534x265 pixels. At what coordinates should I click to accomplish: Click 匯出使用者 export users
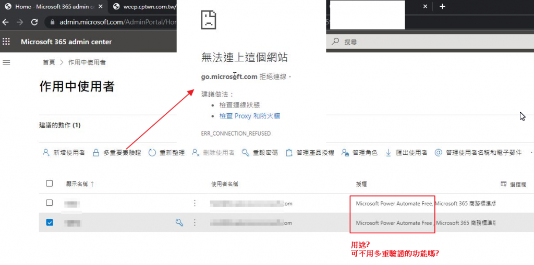(406, 153)
